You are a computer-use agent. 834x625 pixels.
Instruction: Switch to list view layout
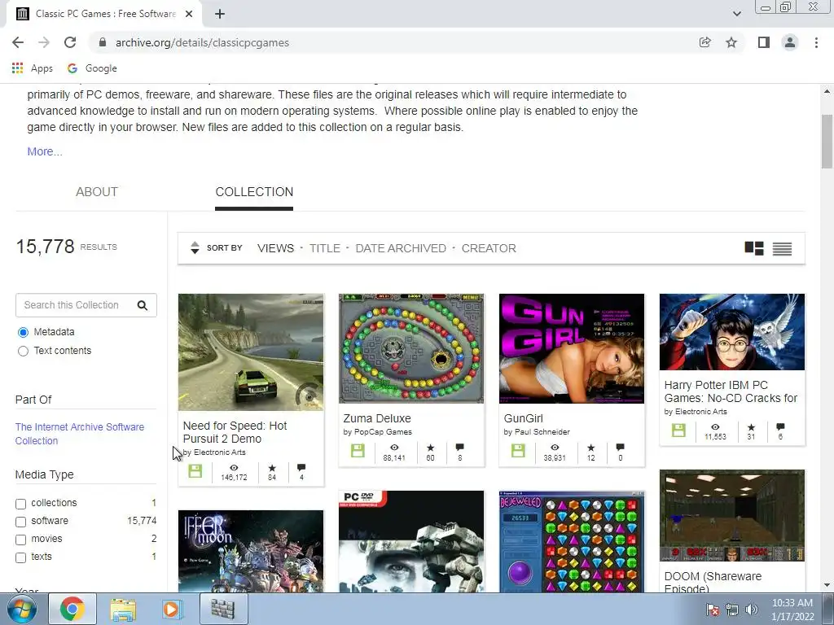click(782, 248)
